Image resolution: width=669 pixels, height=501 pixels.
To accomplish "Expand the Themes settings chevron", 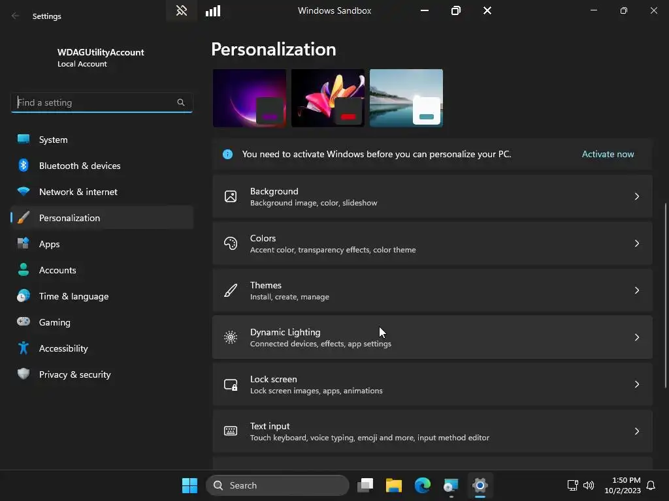I will (636, 290).
